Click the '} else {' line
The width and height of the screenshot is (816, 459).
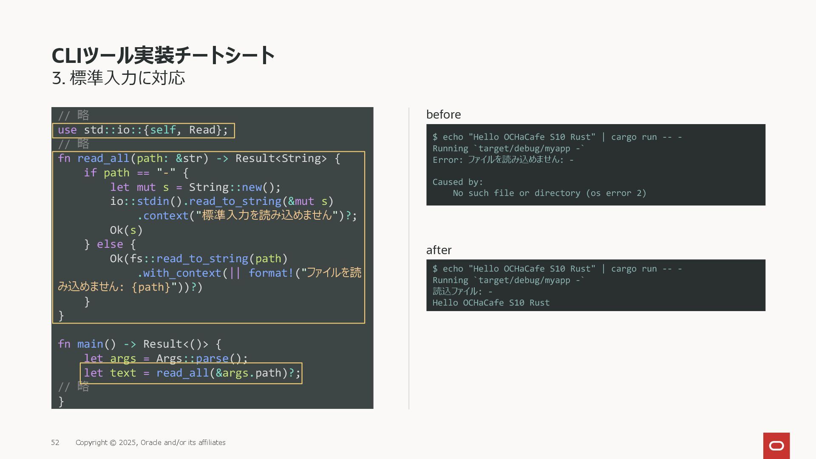coord(110,244)
